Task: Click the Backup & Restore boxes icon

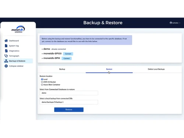Action: click(x=6, y=61)
